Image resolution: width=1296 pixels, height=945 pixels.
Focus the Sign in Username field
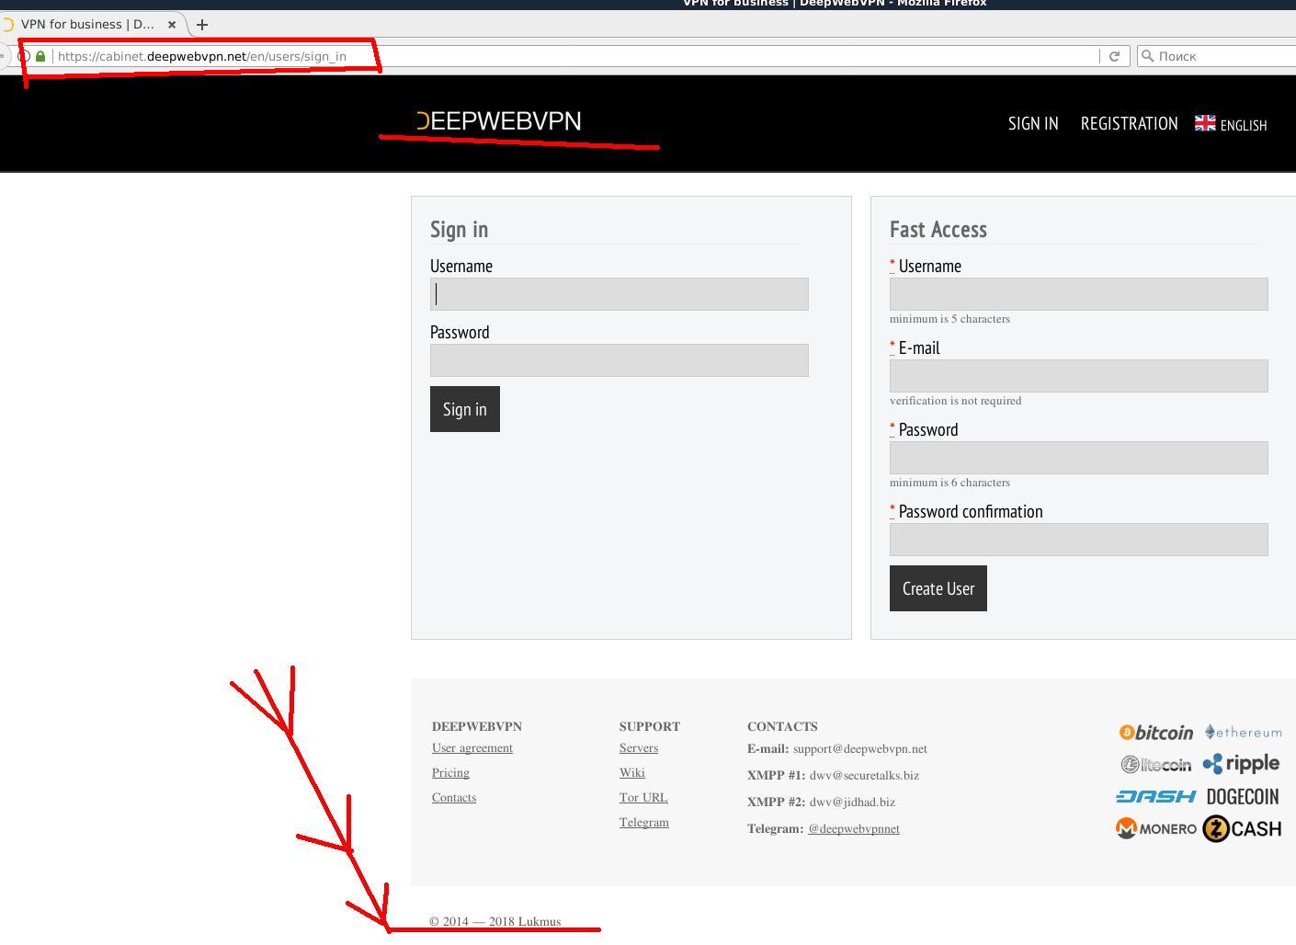tap(619, 294)
